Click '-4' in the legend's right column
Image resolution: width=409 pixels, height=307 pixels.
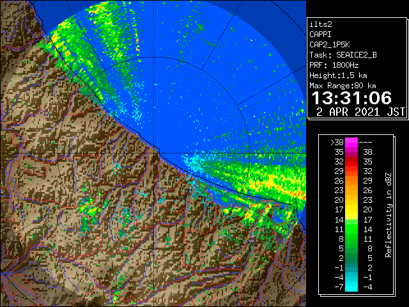pos(367,287)
